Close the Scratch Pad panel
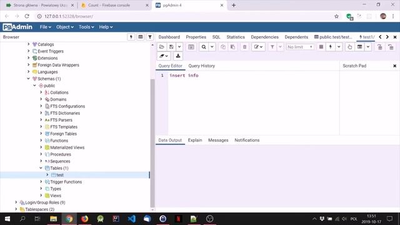The height and width of the screenshot is (225, 400). 394,66
